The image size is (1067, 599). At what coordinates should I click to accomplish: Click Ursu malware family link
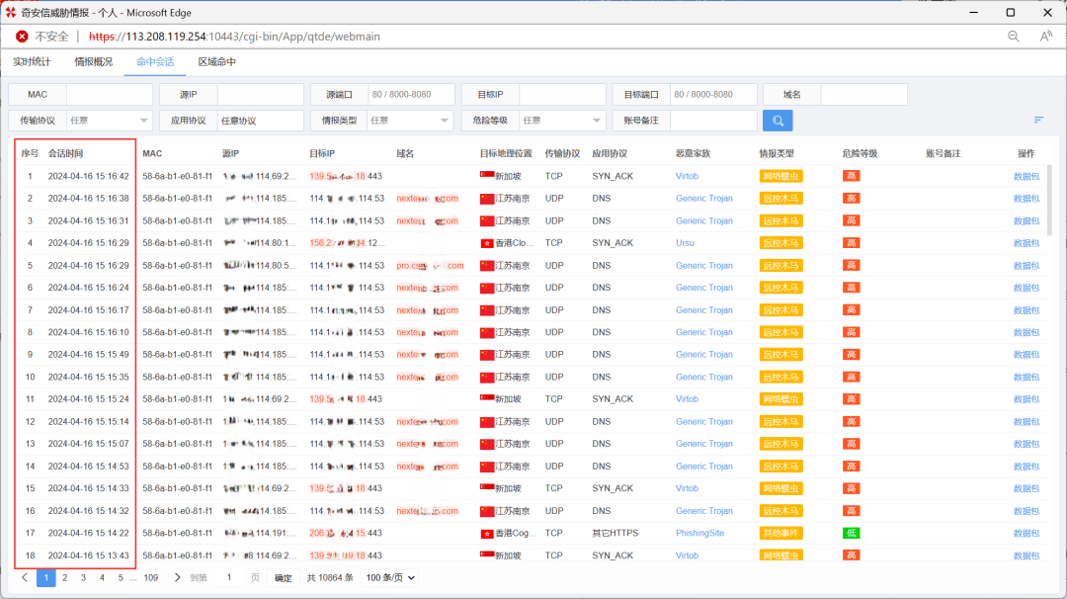pyautogui.click(x=685, y=243)
